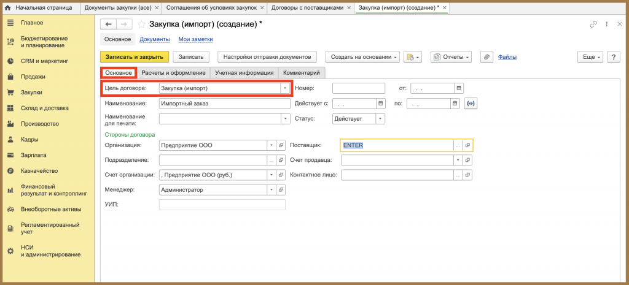
Task: Copy link to this document icon
Action: pyautogui.click(x=593, y=25)
